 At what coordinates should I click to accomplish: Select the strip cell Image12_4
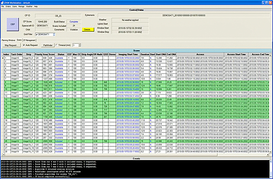(x=28, y=110)
